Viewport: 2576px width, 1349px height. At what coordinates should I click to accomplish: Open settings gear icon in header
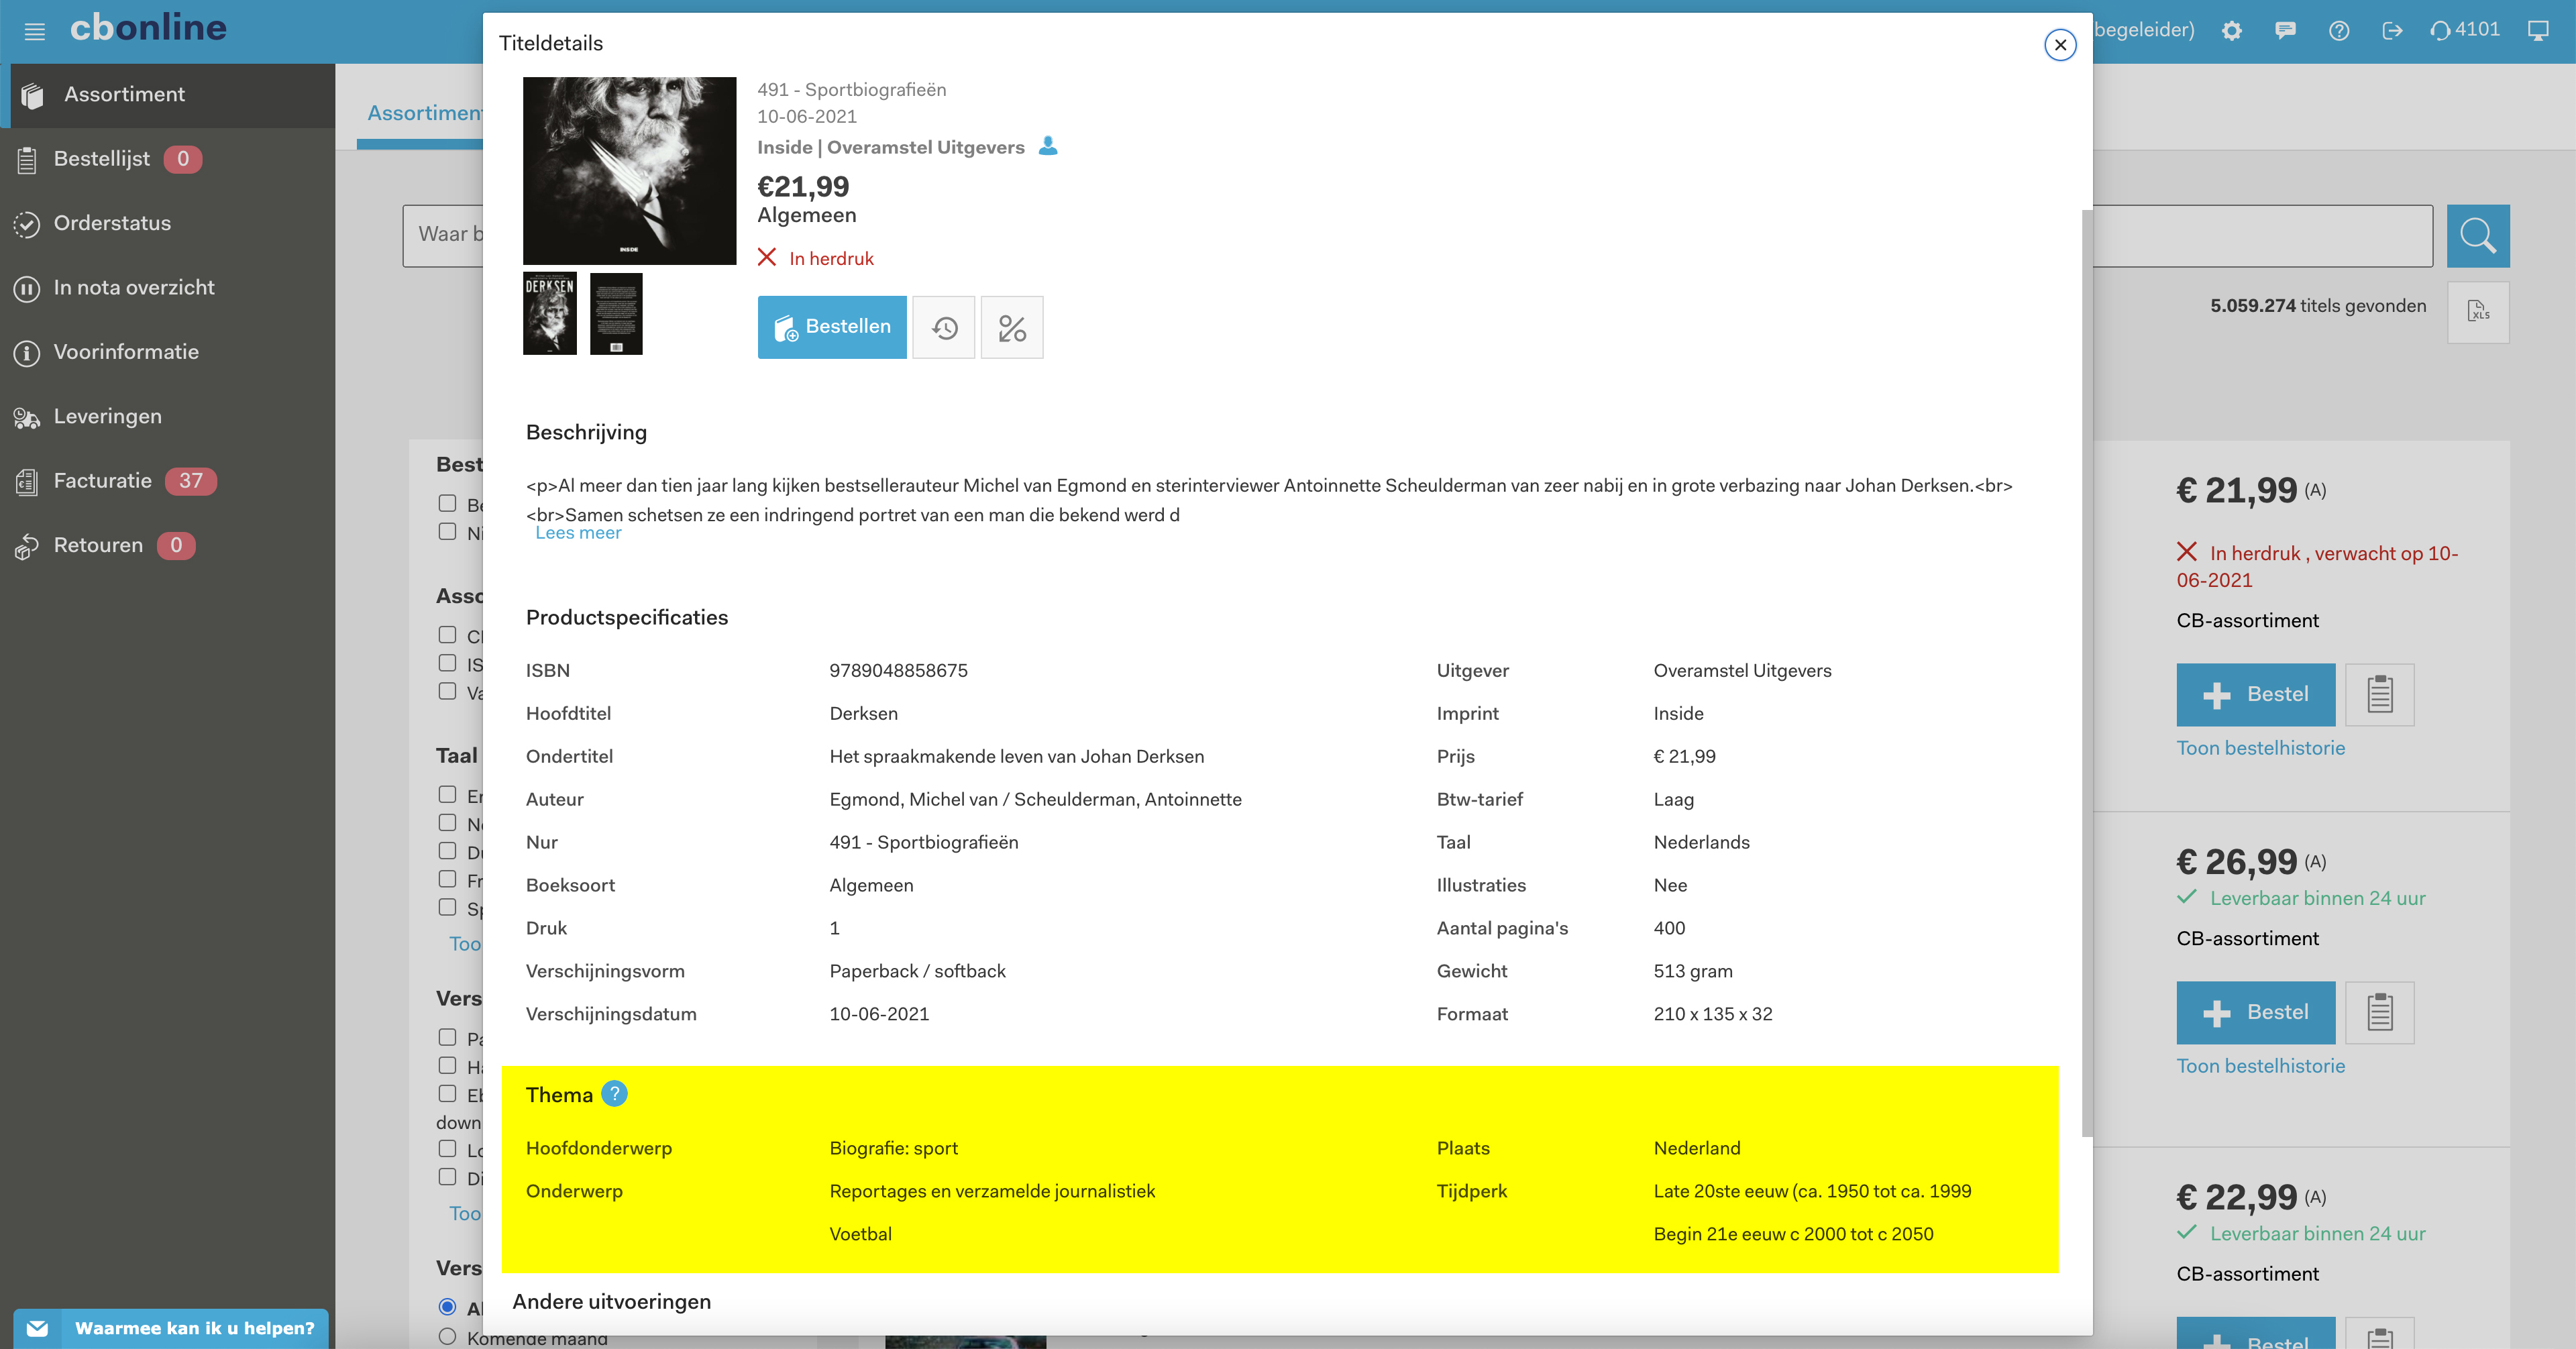[2232, 31]
